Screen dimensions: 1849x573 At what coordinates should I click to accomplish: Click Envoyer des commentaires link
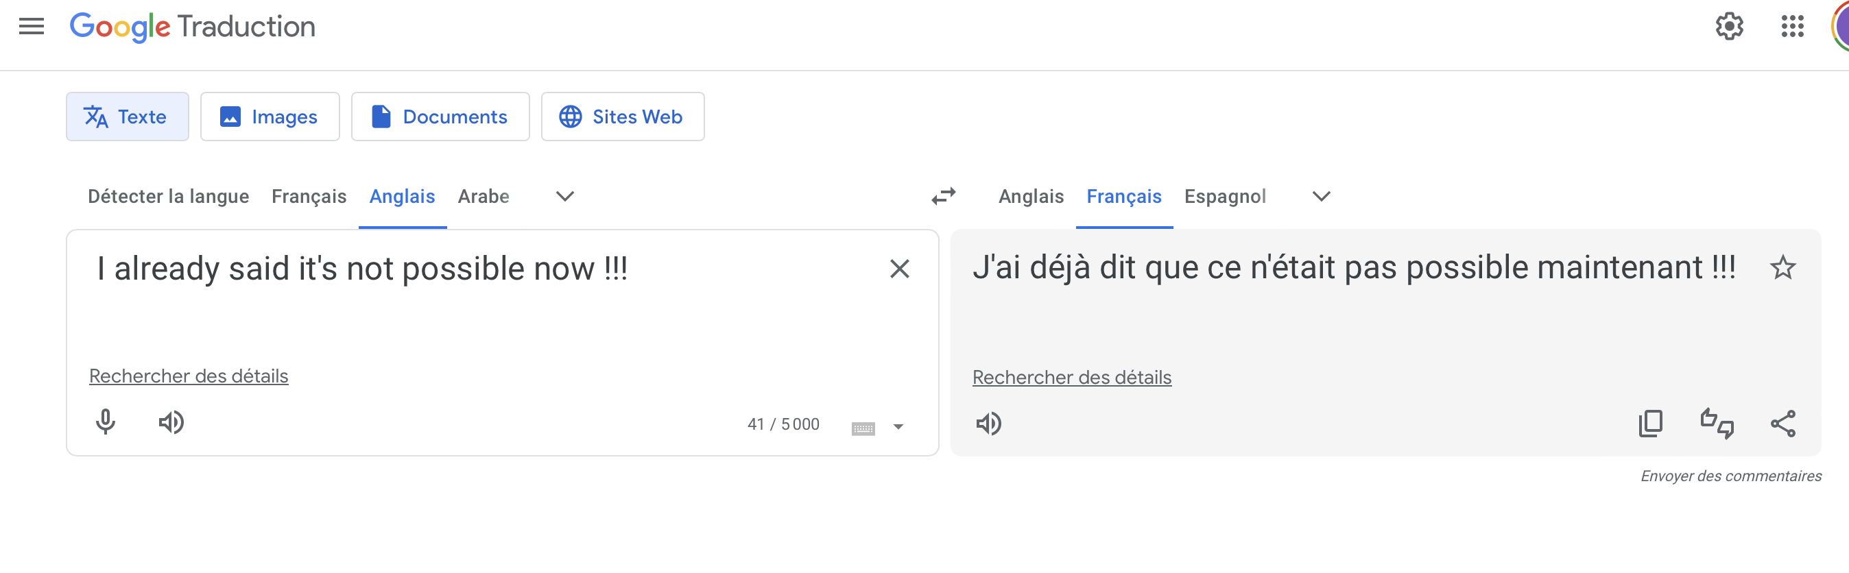[x=1730, y=476]
